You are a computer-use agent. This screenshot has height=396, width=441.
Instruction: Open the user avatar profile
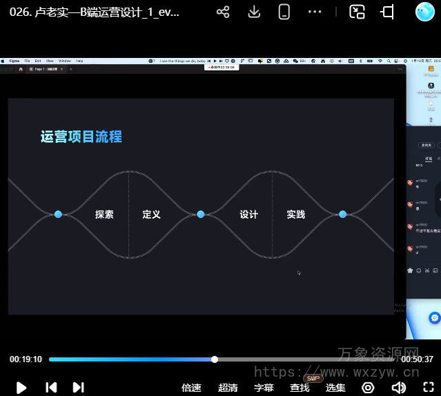point(424,12)
